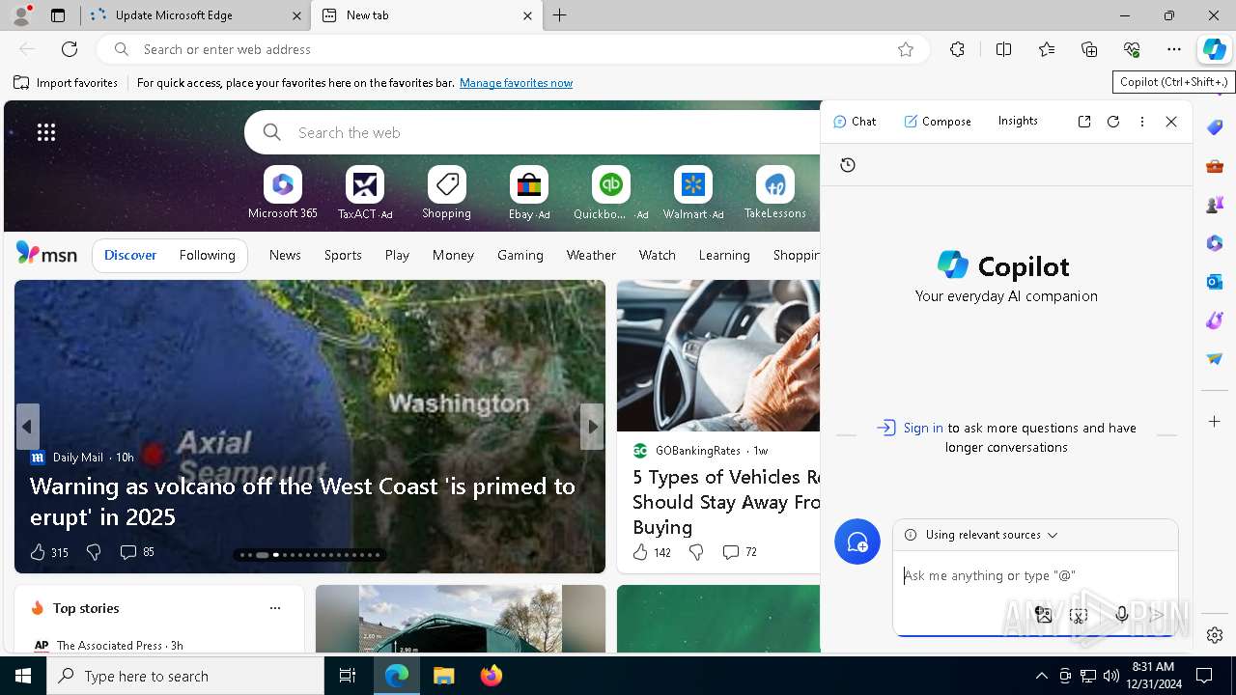The image size is (1236, 695).
Task: Click Manage favorites now link
Action: click(x=516, y=83)
